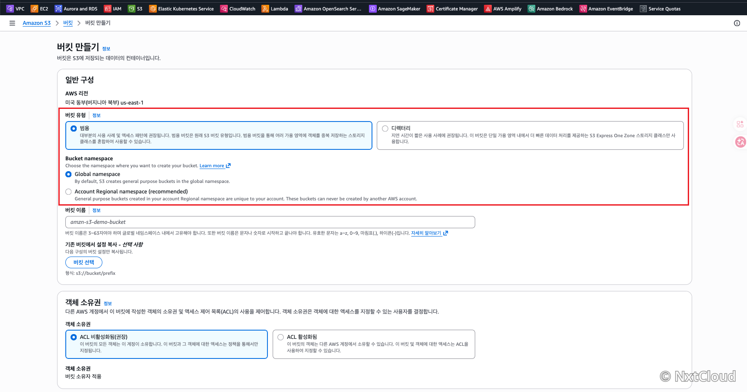Click the VPC label in the services bar

coord(20,9)
